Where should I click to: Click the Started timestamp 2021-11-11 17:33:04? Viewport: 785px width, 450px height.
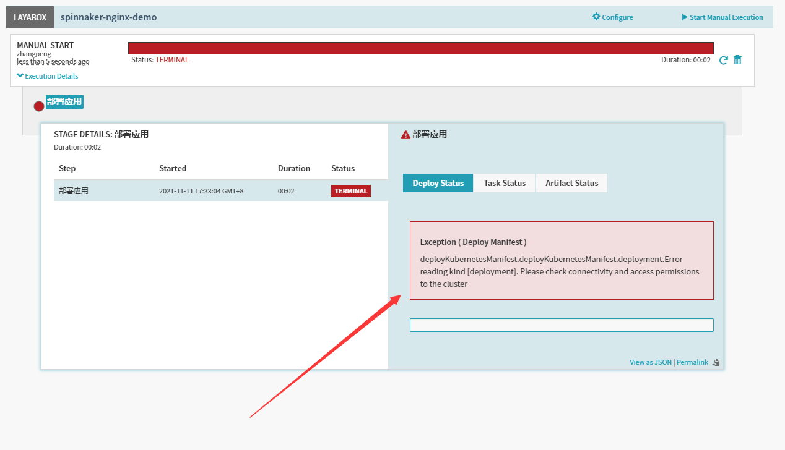pyautogui.click(x=201, y=191)
